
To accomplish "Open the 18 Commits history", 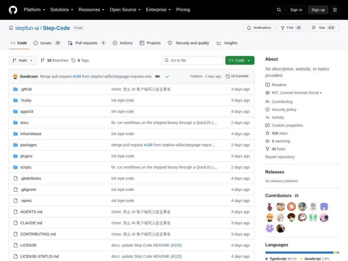I will 237,76.
